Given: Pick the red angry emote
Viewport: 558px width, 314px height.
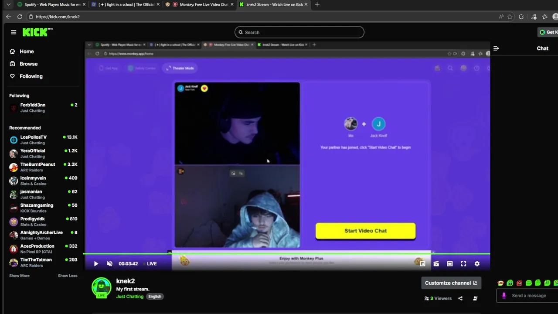Looking at the screenshot, I should (x=519, y=283).
